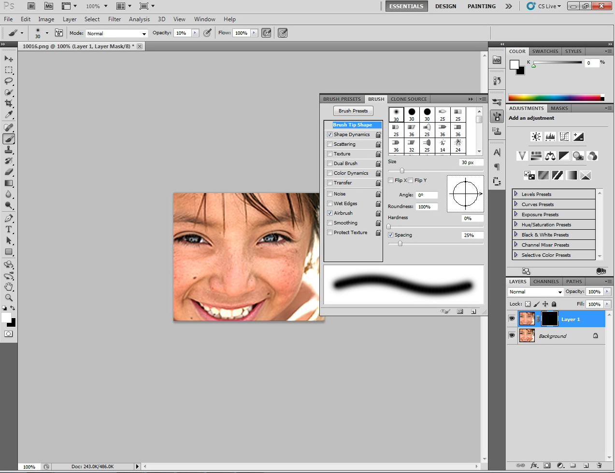Enable the Scattering checkbox
Screen dimensions: 615x473
coord(329,144)
